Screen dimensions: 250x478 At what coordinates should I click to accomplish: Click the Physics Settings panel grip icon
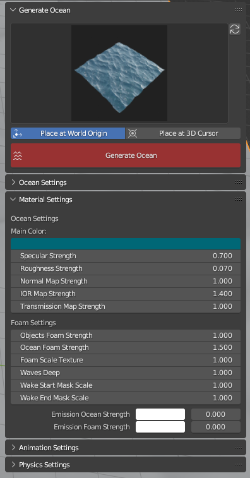[x=239, y=465]
